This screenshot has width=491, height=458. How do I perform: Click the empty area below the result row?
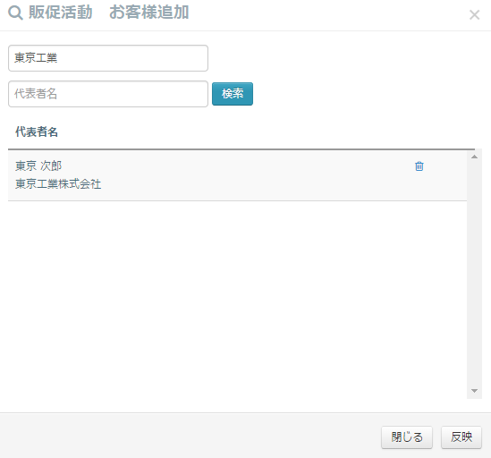(237, 299)
